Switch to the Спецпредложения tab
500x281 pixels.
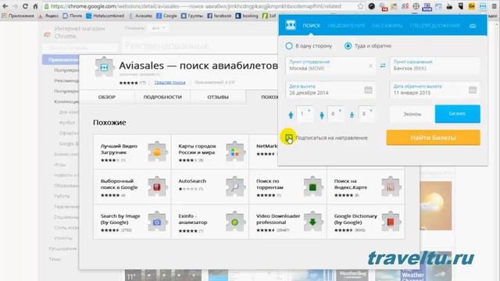(434, 26)
